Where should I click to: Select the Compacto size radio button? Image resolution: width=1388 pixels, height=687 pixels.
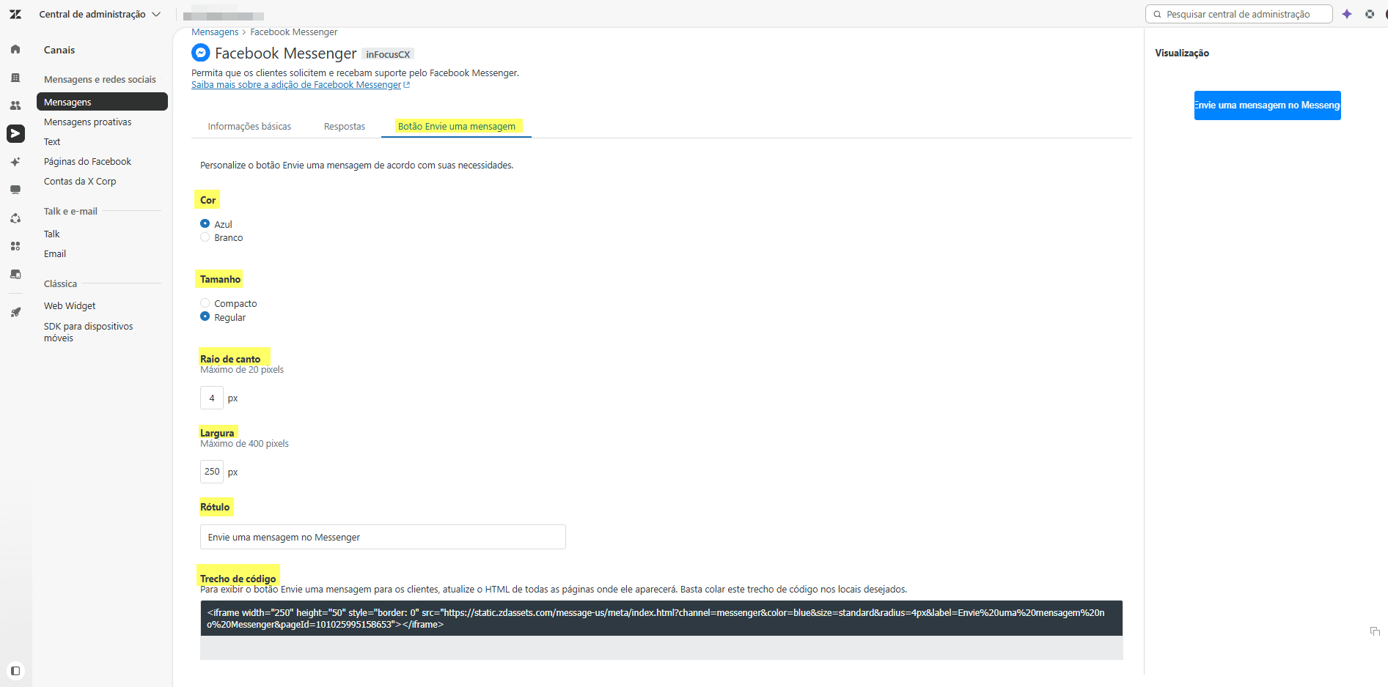point(205,303)
